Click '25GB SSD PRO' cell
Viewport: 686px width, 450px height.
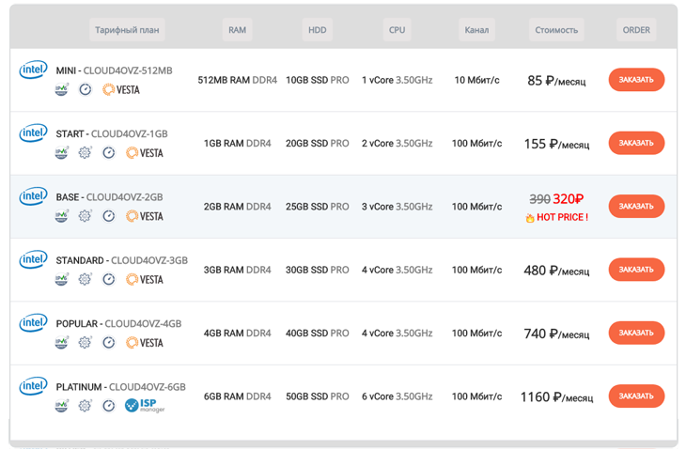click(x=318, y=207)
